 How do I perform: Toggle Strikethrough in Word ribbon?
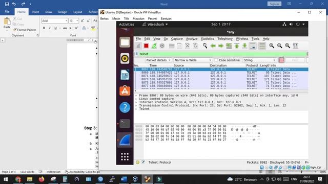coord(65,28)
